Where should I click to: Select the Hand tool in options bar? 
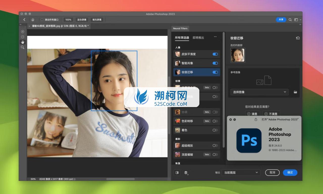pos(33,20)
